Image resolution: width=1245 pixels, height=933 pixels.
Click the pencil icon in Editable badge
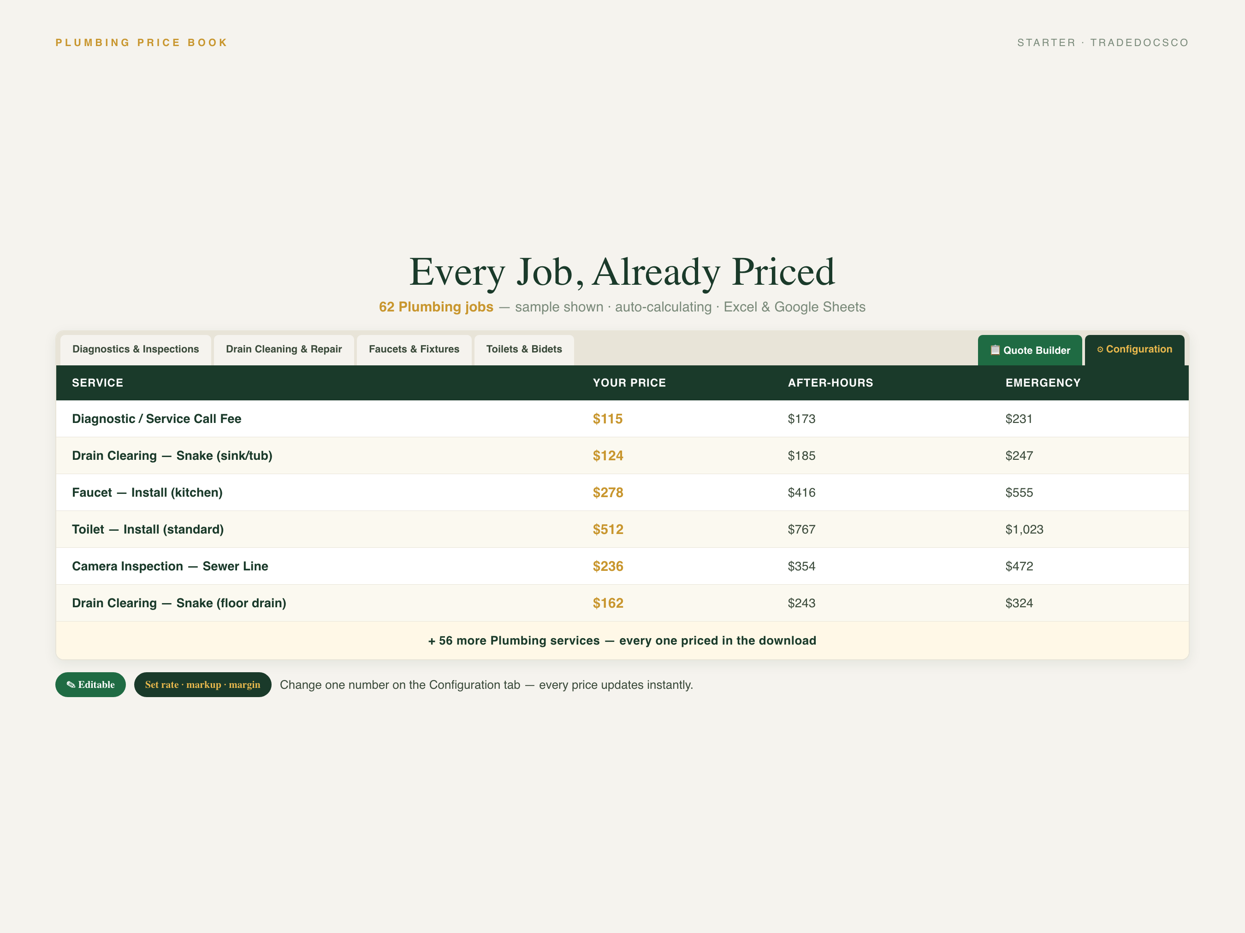click(x=71, y=684)
